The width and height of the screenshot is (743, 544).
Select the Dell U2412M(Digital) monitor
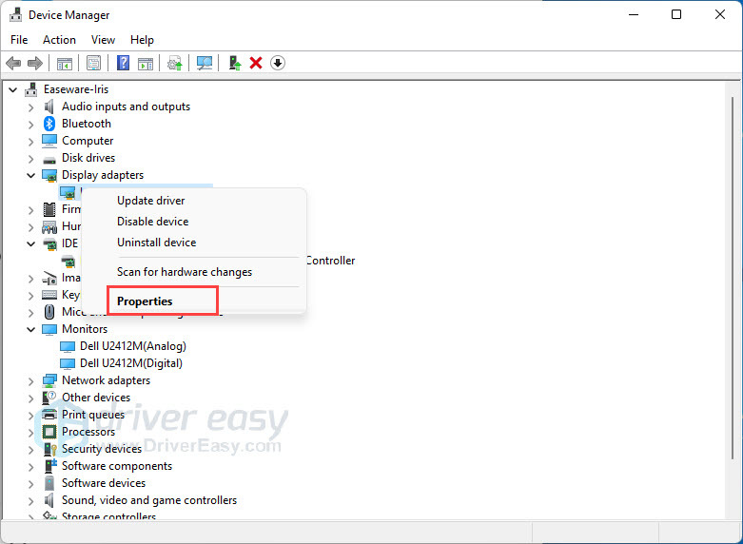pos(130,363)
